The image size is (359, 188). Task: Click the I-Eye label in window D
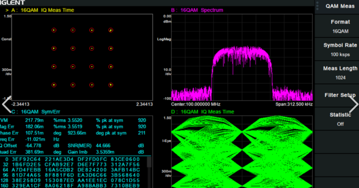(167, 141)
